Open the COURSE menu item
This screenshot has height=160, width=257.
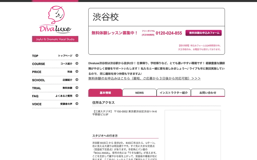55,64
